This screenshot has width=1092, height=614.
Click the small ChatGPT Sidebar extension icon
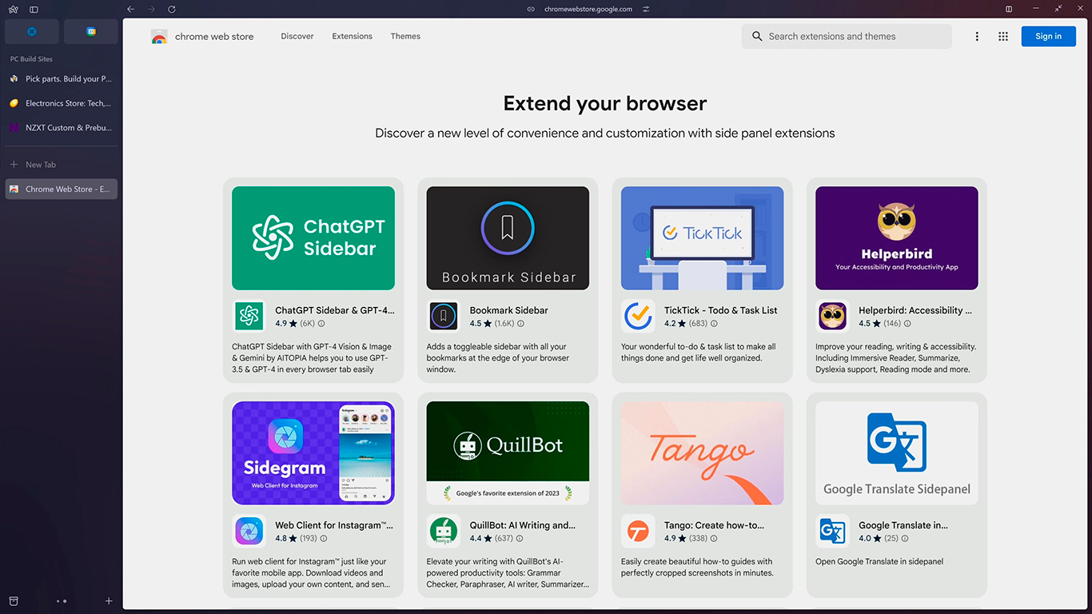(x=249, y=317)
